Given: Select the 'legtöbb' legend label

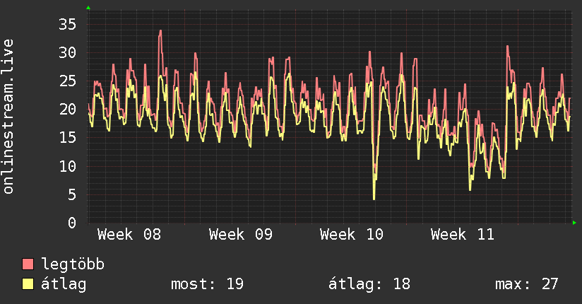Looking at the screenshot, I should point(73,264).
